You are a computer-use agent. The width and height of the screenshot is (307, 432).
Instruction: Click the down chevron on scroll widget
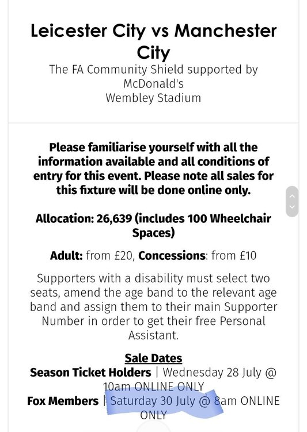click(293, 207)
